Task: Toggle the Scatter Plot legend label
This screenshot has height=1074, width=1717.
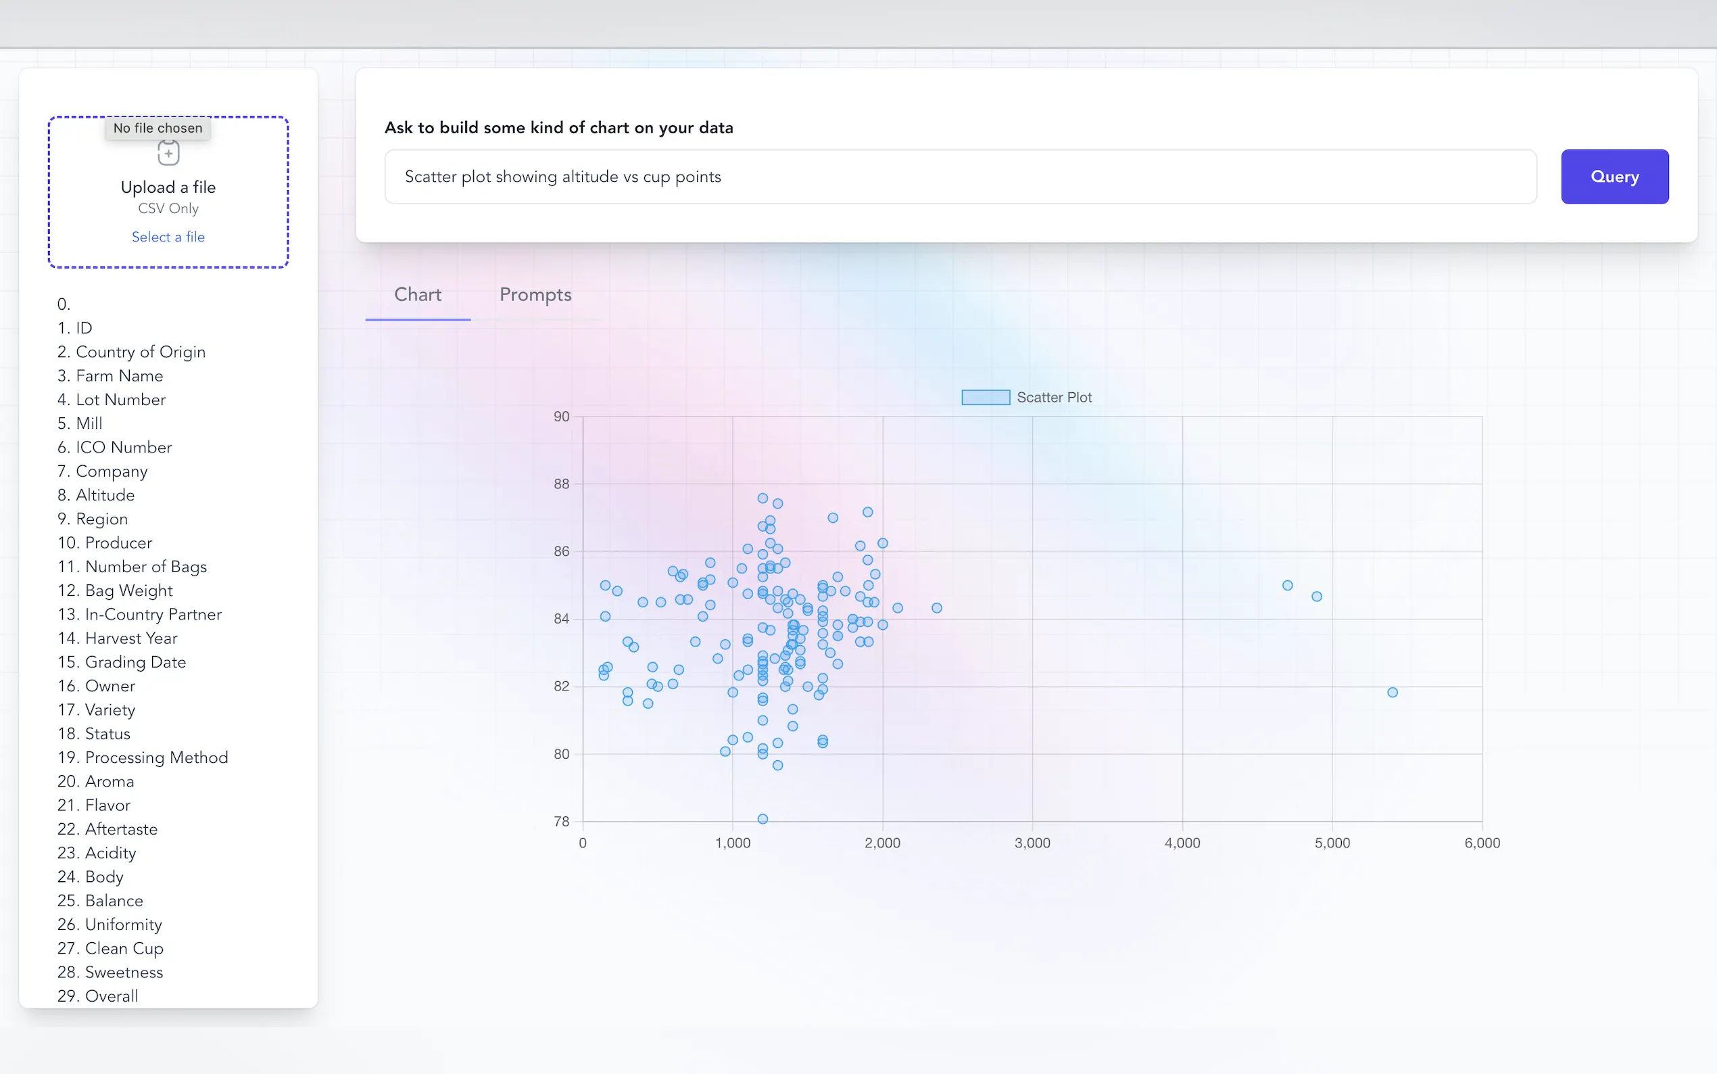Action: (x=1053, y=398)
